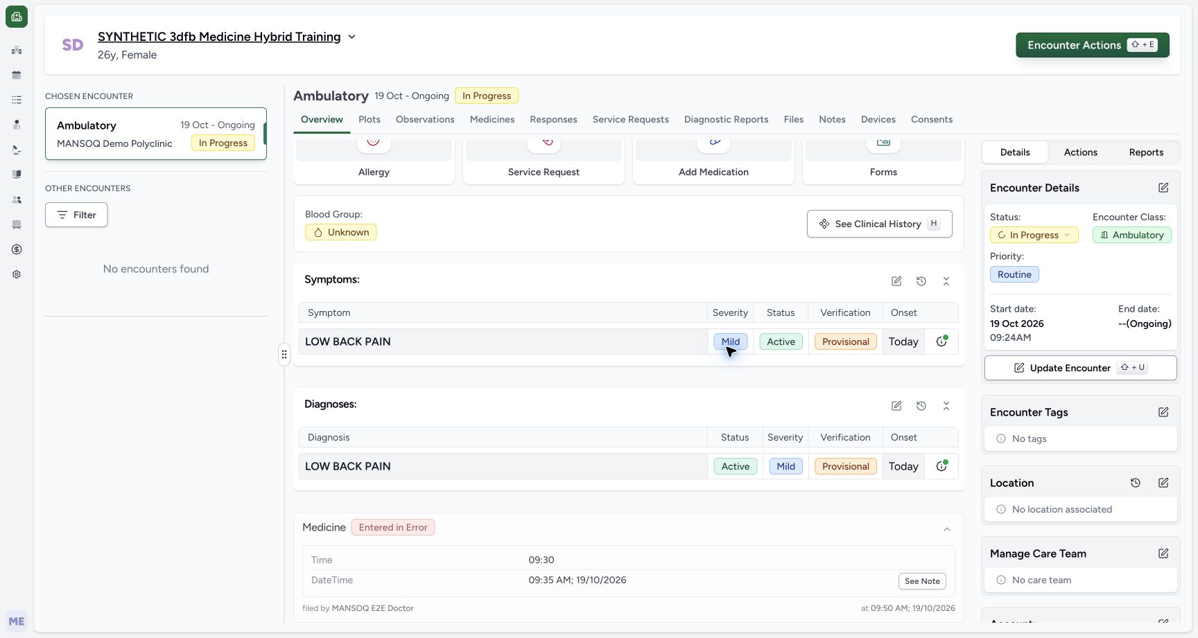1198x638 pixels.
Task: View Diagnoses history clock icon
Action: 921,406
